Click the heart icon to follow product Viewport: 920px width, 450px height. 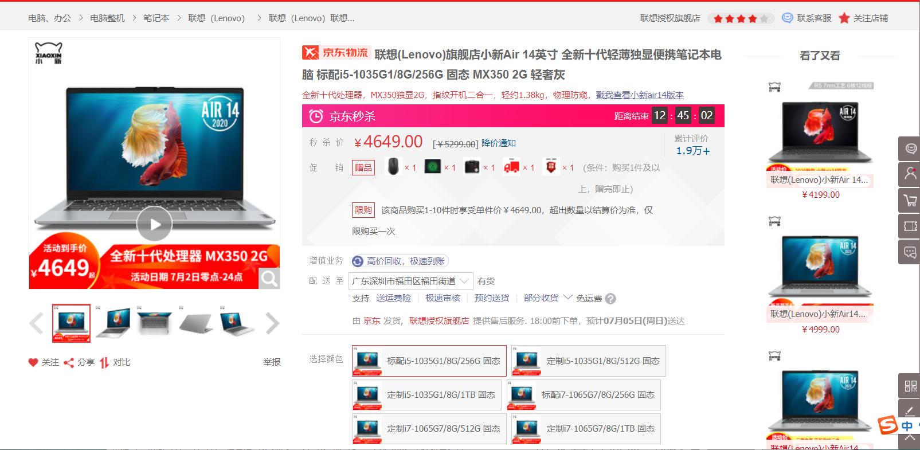pyautogui.click(x=33, y=362)
